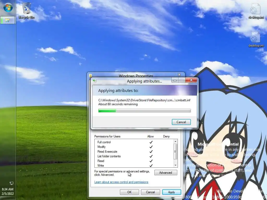Screen dimensions: 267x200
Task: Click permissions list scroll up arrow
Action: click(x=175, y=141)
